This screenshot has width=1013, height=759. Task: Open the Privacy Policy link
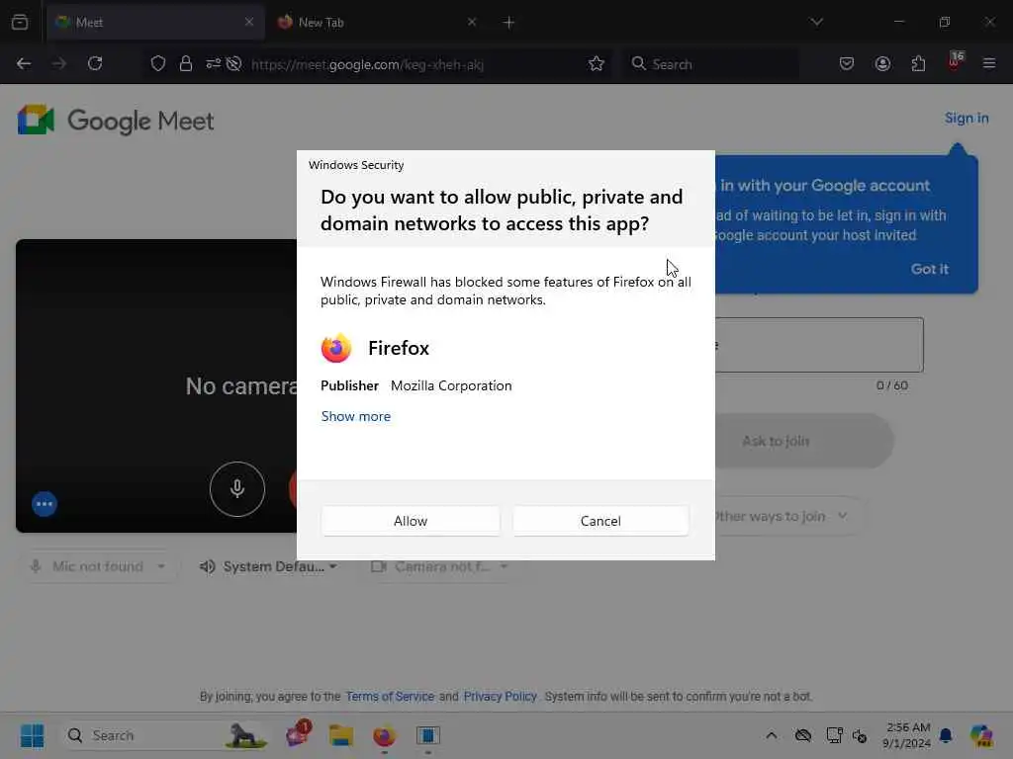(x=500, y=697)
